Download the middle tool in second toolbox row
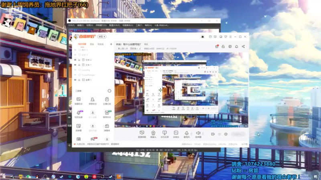The image size is (321, 180). (x=93, y=114)
